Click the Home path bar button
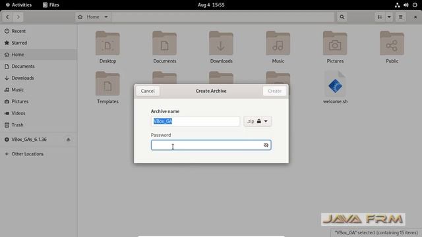Image resolution: width=422 pixels, height=237 pixels. (x=93, y=17)
